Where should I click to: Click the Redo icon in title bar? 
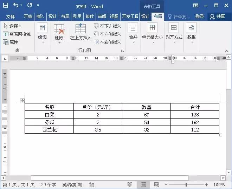tap(30, 5)
